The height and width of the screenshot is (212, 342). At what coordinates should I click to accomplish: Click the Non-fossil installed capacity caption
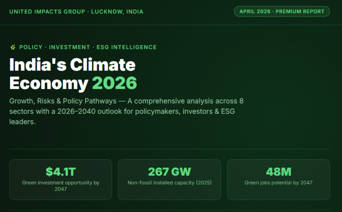click(x=169, y=183)
